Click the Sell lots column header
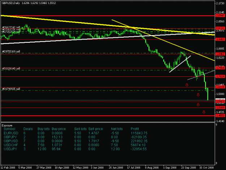The image size is (226, 170). tap(80, 129)
